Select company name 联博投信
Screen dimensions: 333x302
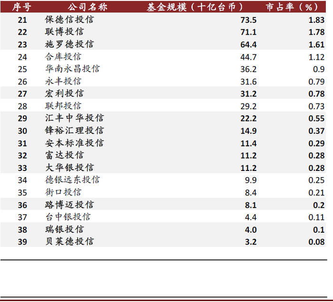tap(64, 32)
